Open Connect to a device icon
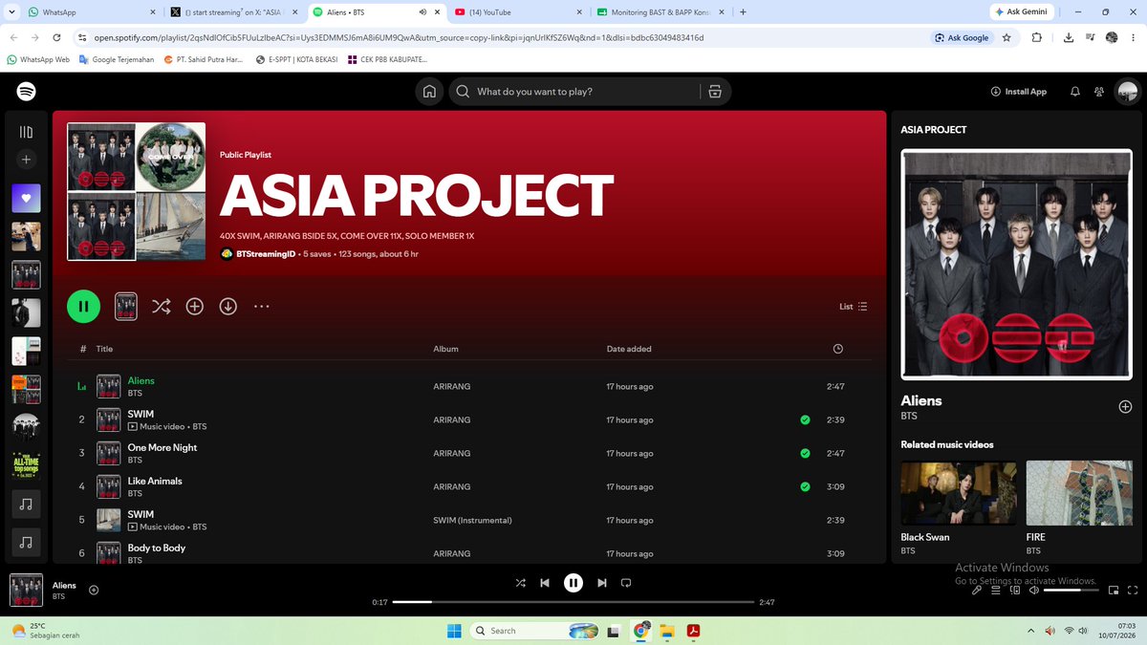This screenshot has height=645, width=1147. pos(1013,591)
